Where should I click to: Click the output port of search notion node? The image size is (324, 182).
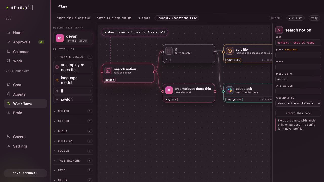coord(154,72)
